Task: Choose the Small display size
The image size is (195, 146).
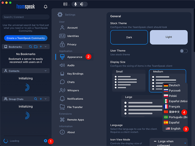Action: point(129,81)
